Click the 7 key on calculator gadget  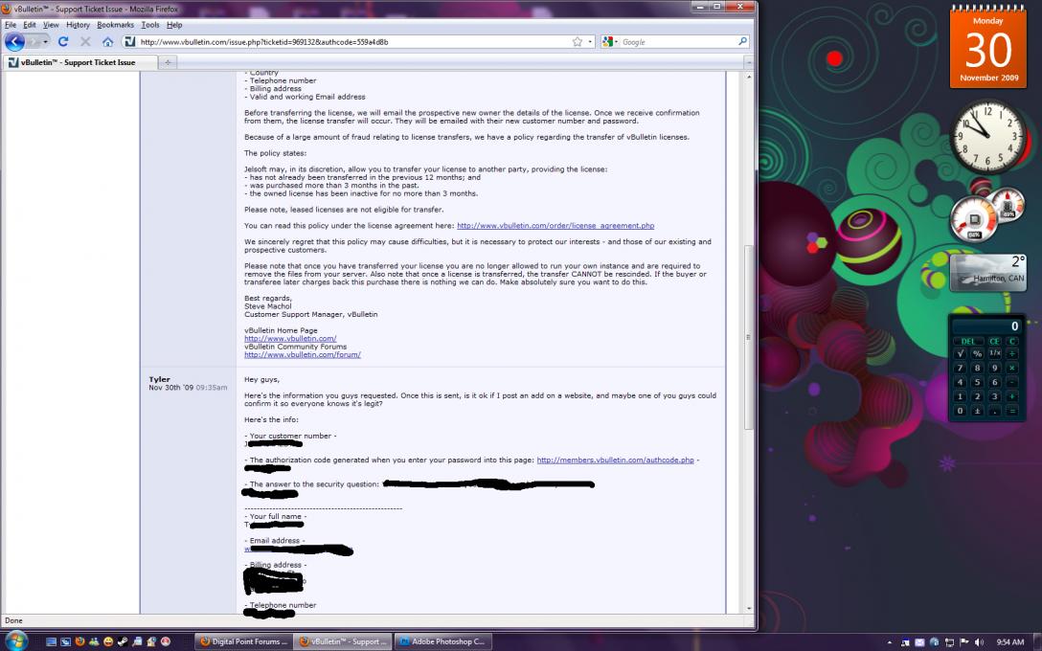[960, 368]
